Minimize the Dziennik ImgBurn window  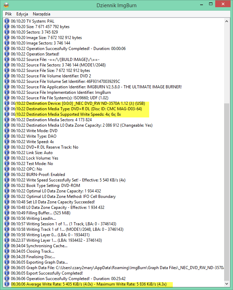coord(202,4)
